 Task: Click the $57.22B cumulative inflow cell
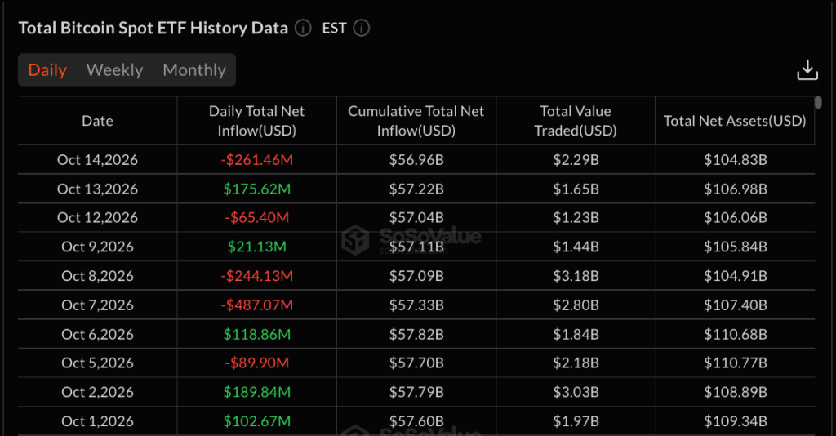click(x=416, y=189)
